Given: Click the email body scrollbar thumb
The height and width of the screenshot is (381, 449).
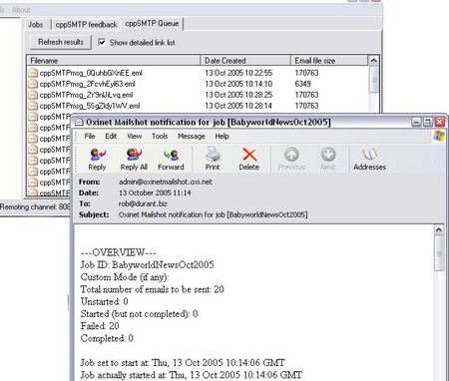Looking at the screenshot, I should coord(439,253).
